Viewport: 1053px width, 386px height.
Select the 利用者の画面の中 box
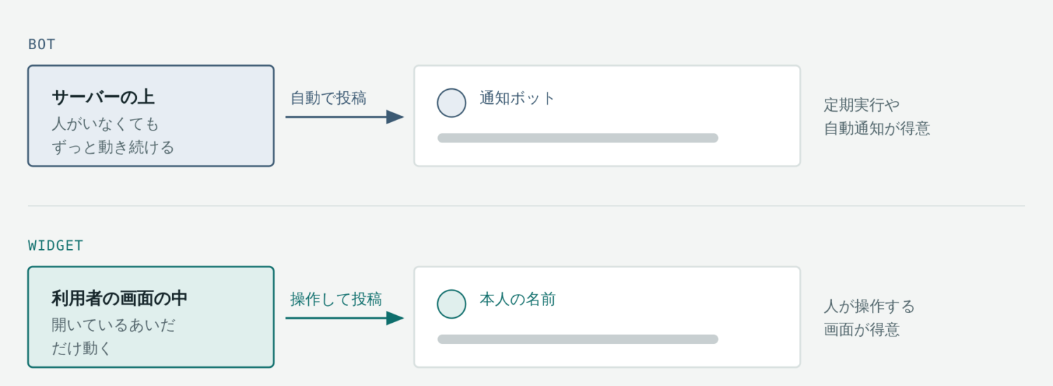(x=151, y=317)
